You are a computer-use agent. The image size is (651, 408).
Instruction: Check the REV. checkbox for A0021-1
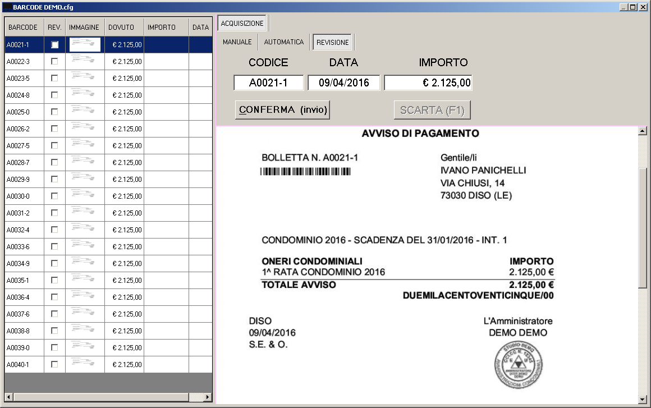click(x=54, y=44)
